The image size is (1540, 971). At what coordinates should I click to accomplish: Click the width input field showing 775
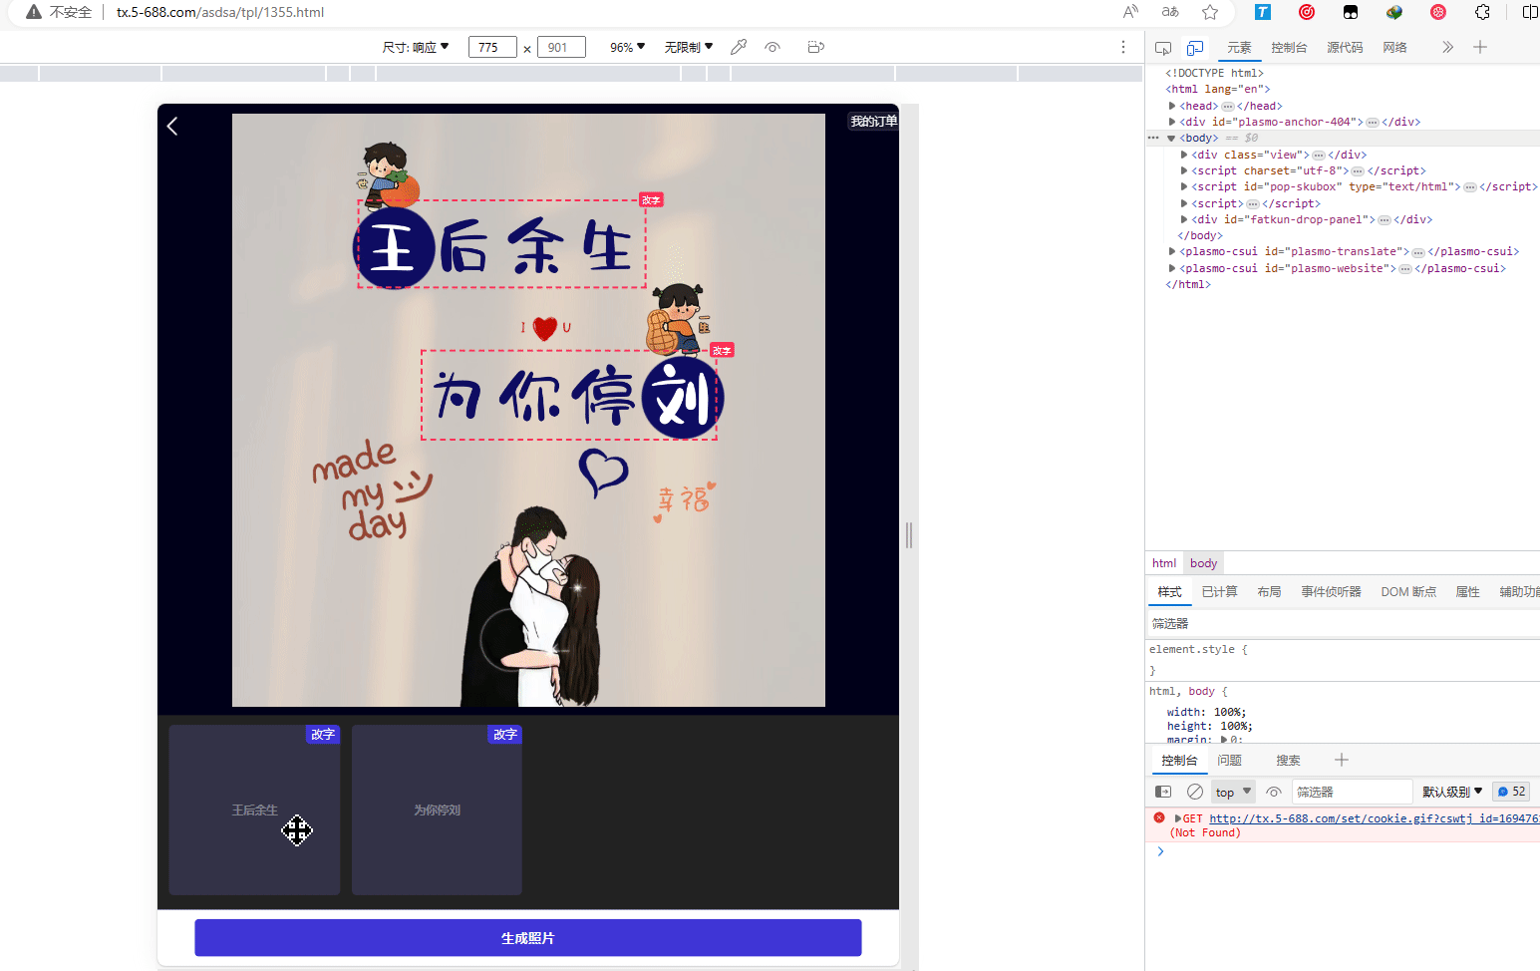click(491, 47)
